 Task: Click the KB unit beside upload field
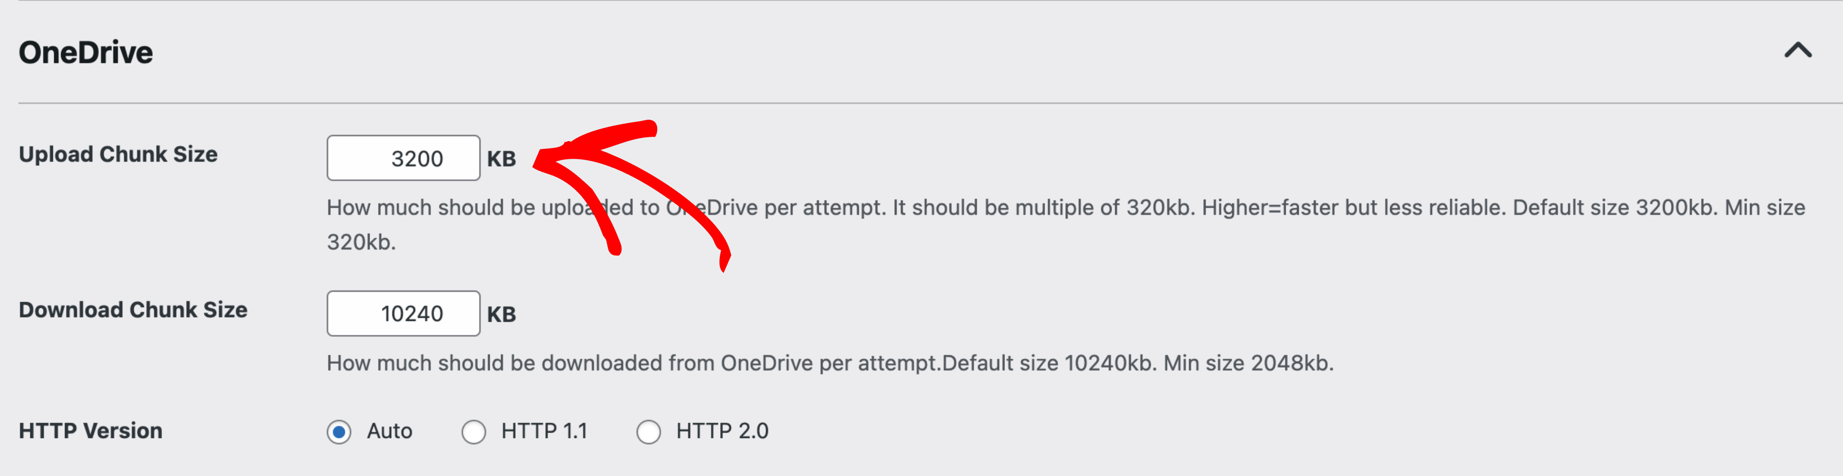coord(502,158)
